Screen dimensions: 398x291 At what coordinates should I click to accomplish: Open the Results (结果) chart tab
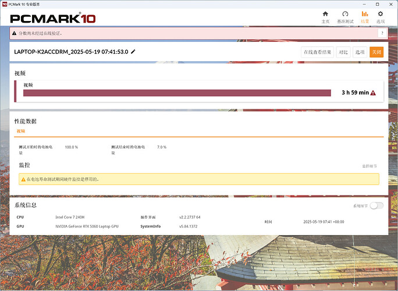pyautogui.click(x=365, y=17)
